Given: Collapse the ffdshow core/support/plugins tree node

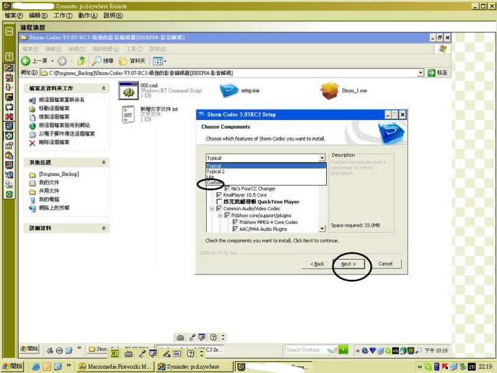Looking at the screenshot, I should [220, 215].
